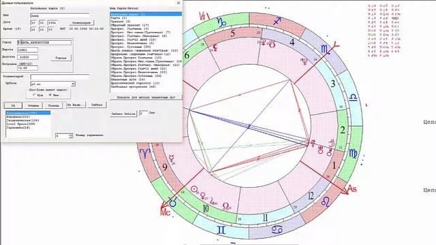
Task: Select the Sun glyph in house 10
Action: click(194, 189)
